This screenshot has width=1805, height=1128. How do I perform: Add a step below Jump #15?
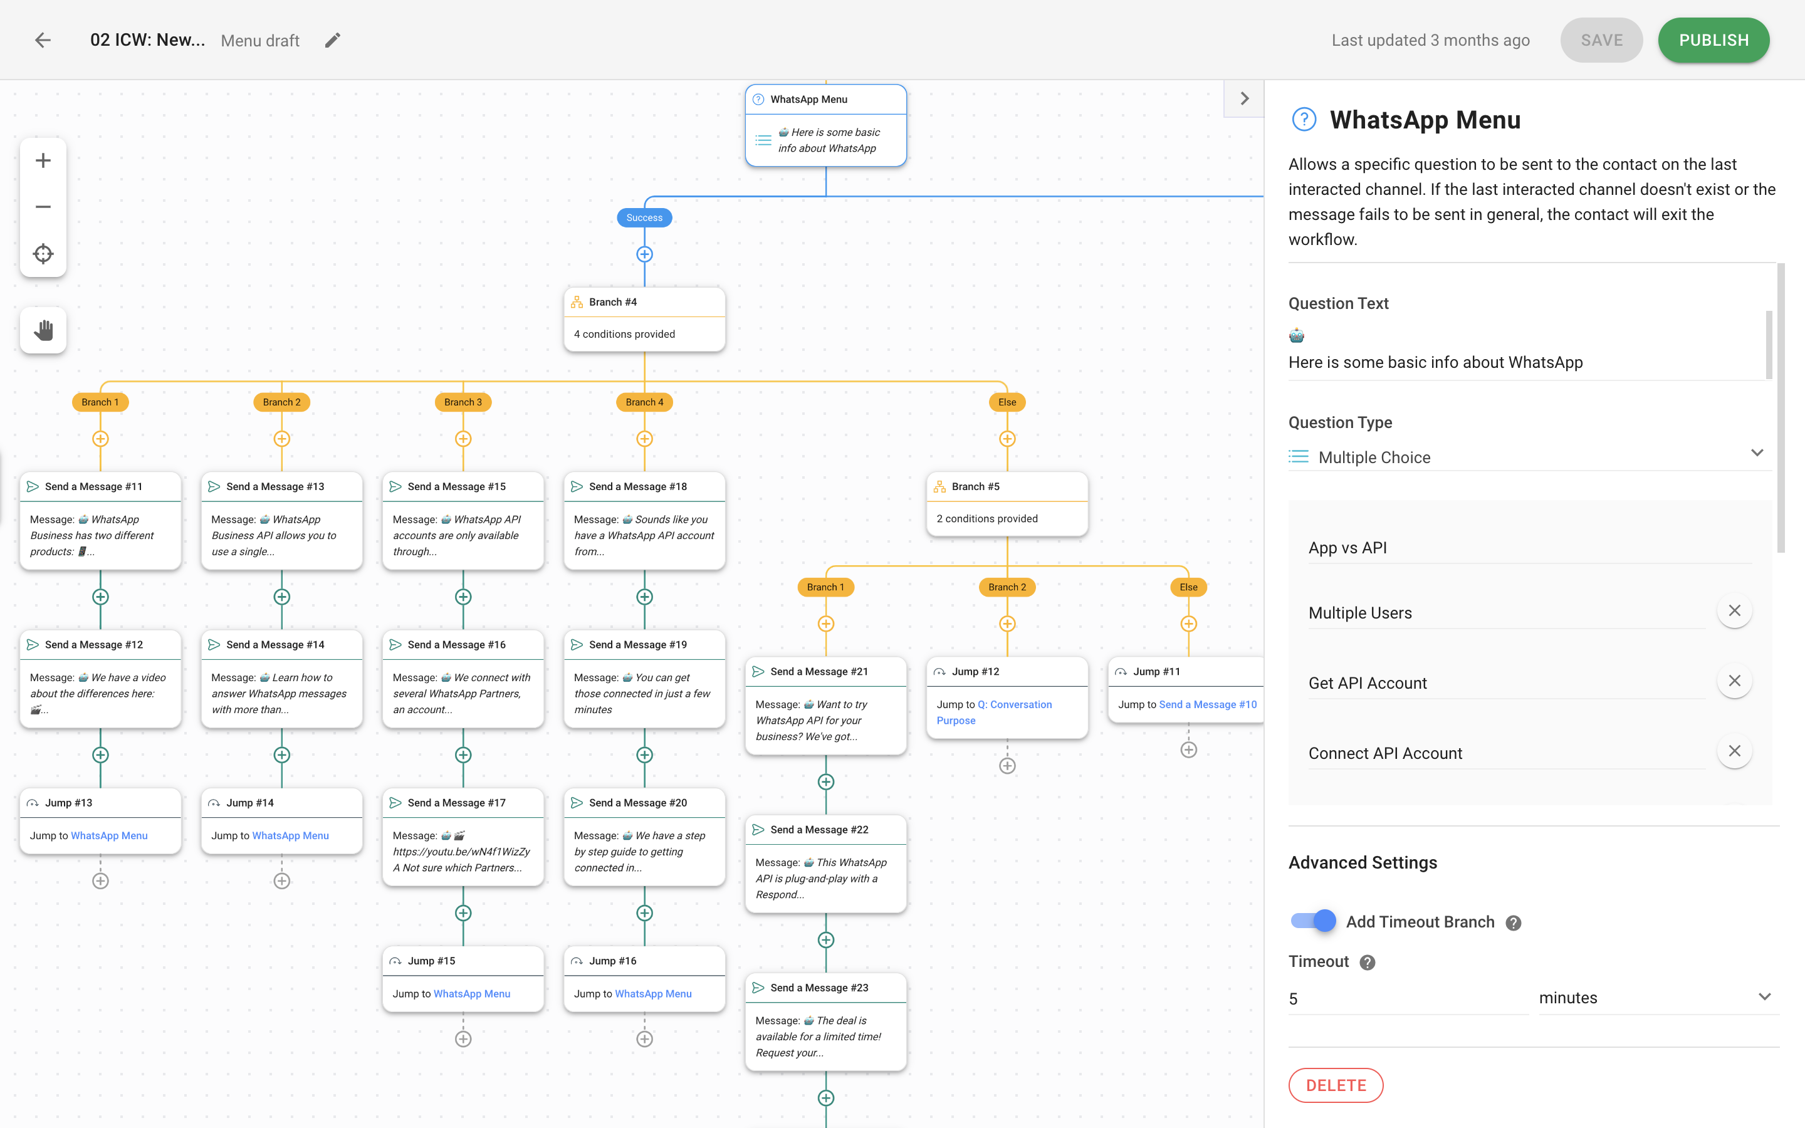(463, 1039)
